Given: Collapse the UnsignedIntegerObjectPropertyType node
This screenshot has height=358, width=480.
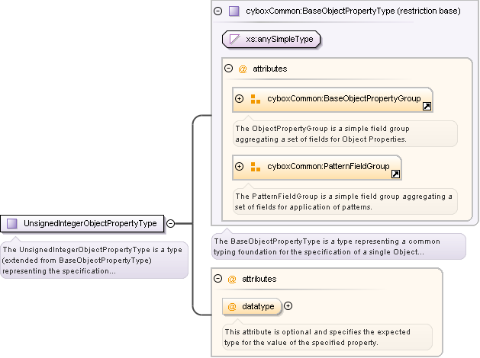Looking at the screenshot, I should pyautogui.click(x=170, y=223).
